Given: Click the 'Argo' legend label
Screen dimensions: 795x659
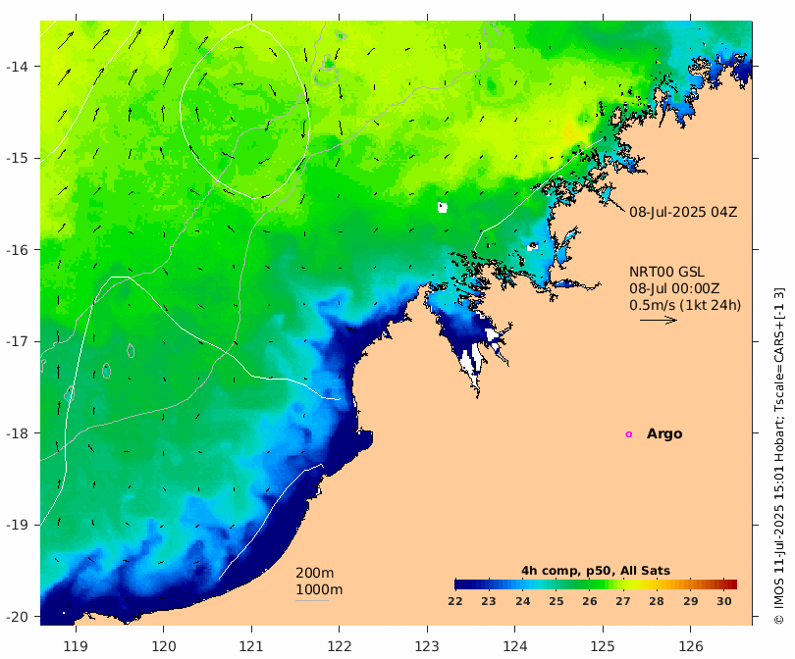Looking at the screenshot, I should [664, 434].
